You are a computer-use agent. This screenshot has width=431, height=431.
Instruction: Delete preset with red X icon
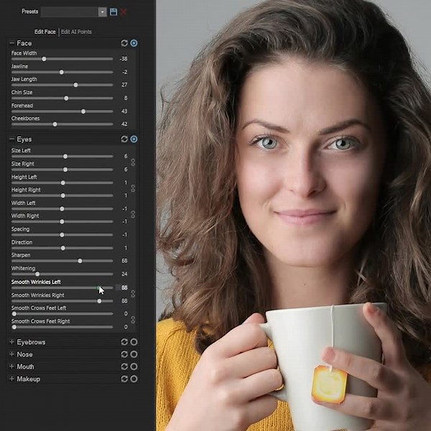[124, 12]
